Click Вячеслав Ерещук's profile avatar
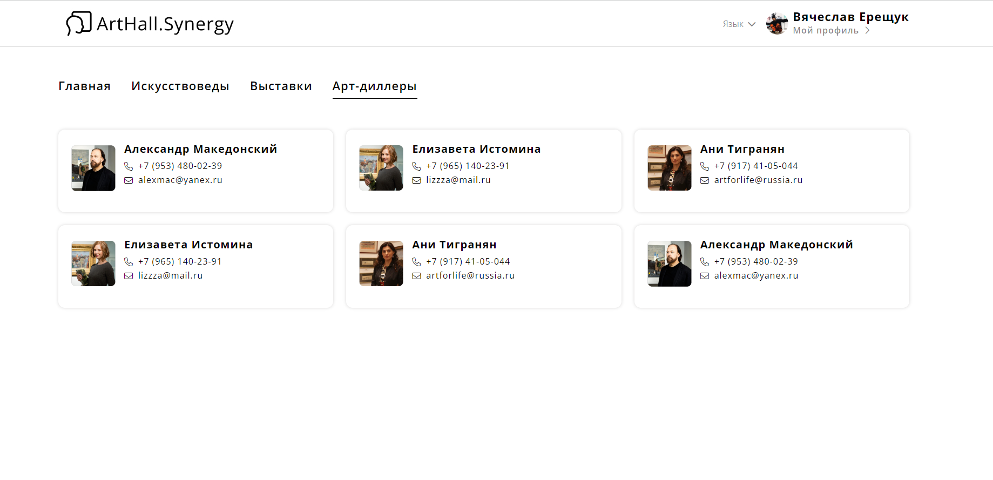This screenshot has height=480, width=993. click(777, 24)
